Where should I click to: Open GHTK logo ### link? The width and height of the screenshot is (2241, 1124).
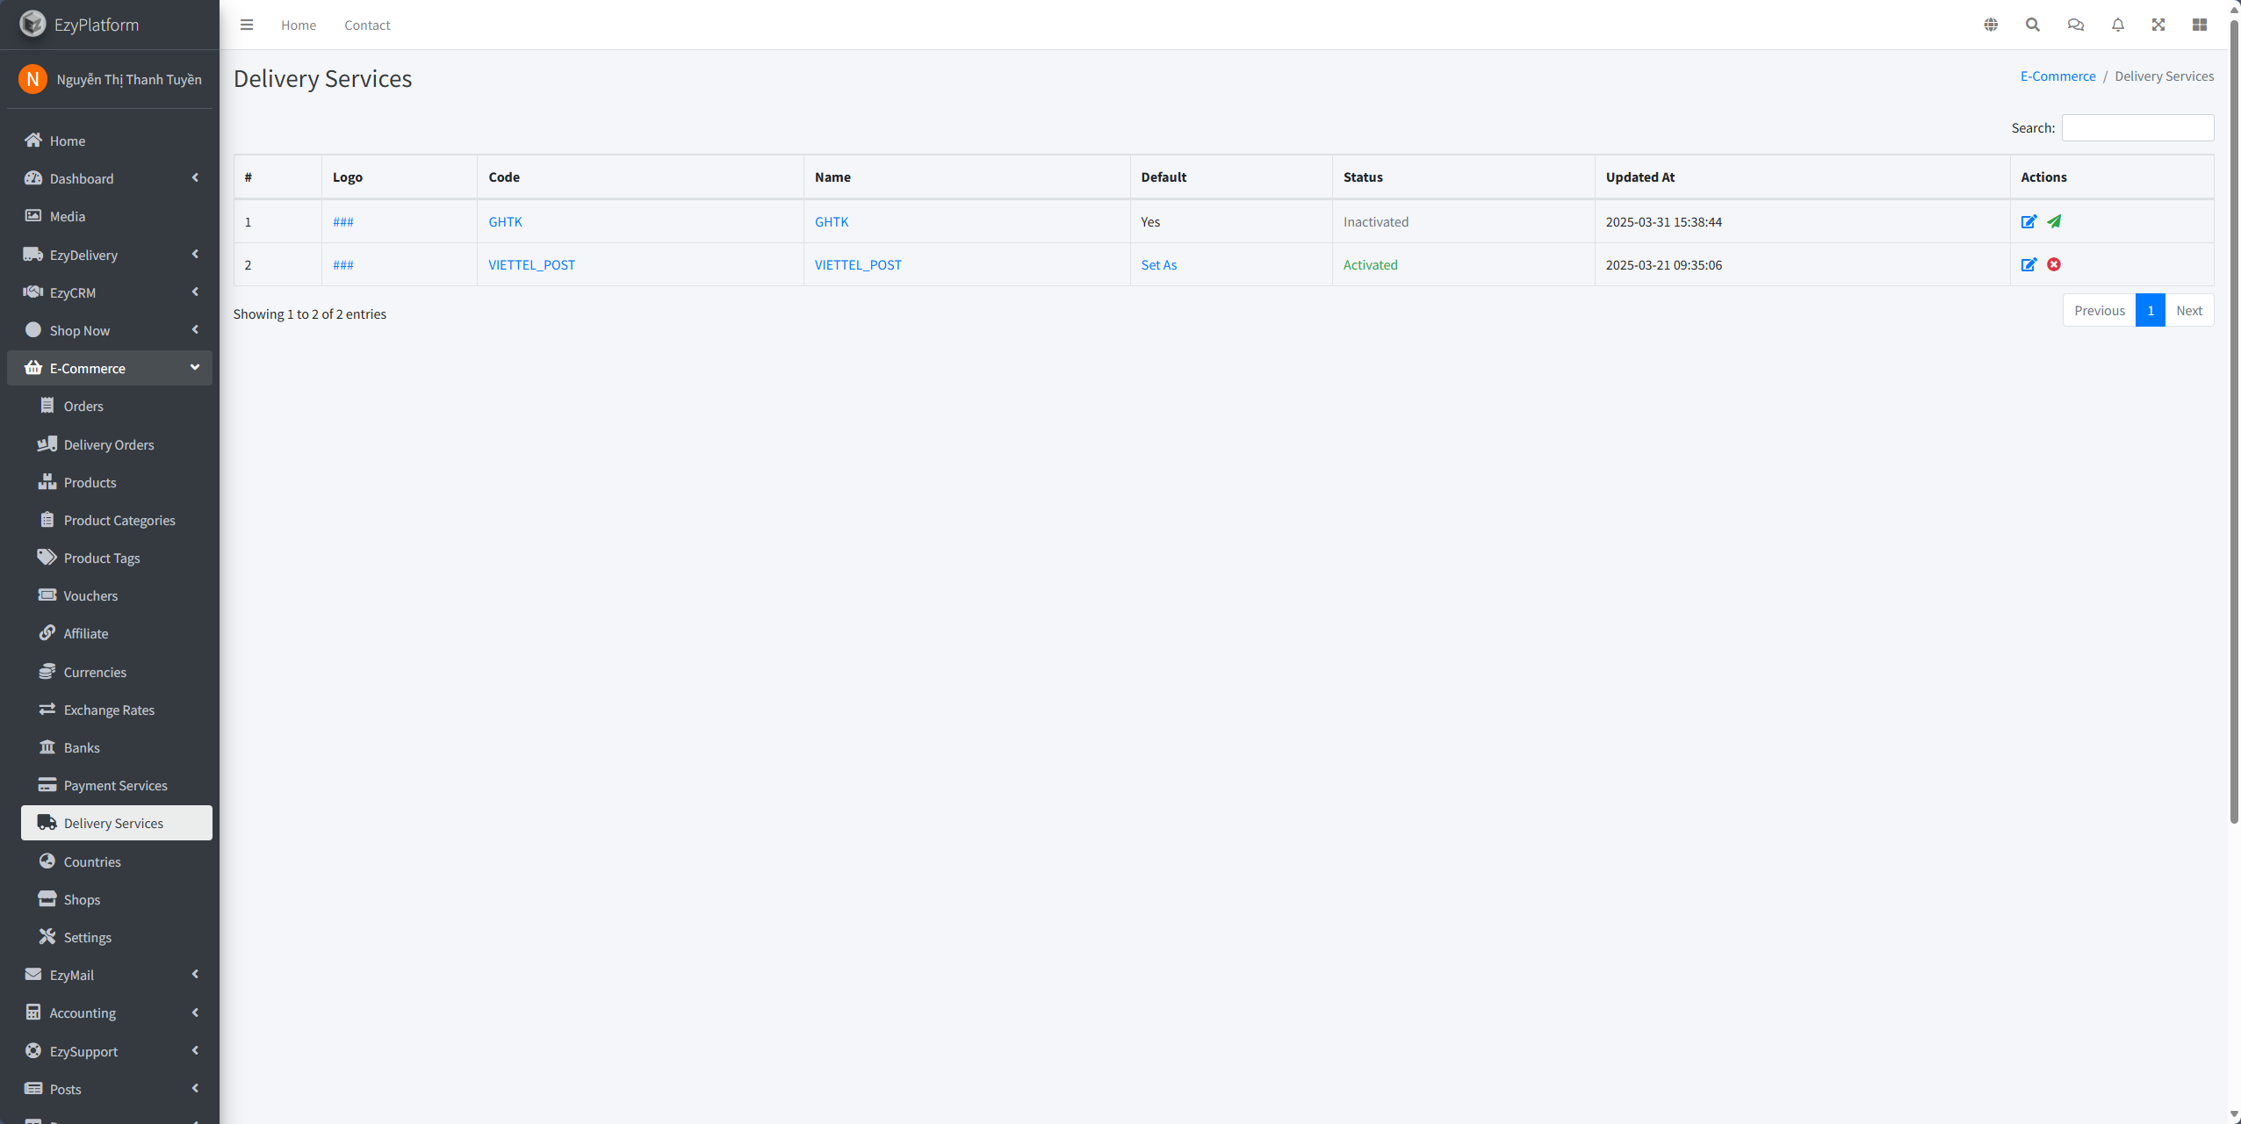[343, 221]
